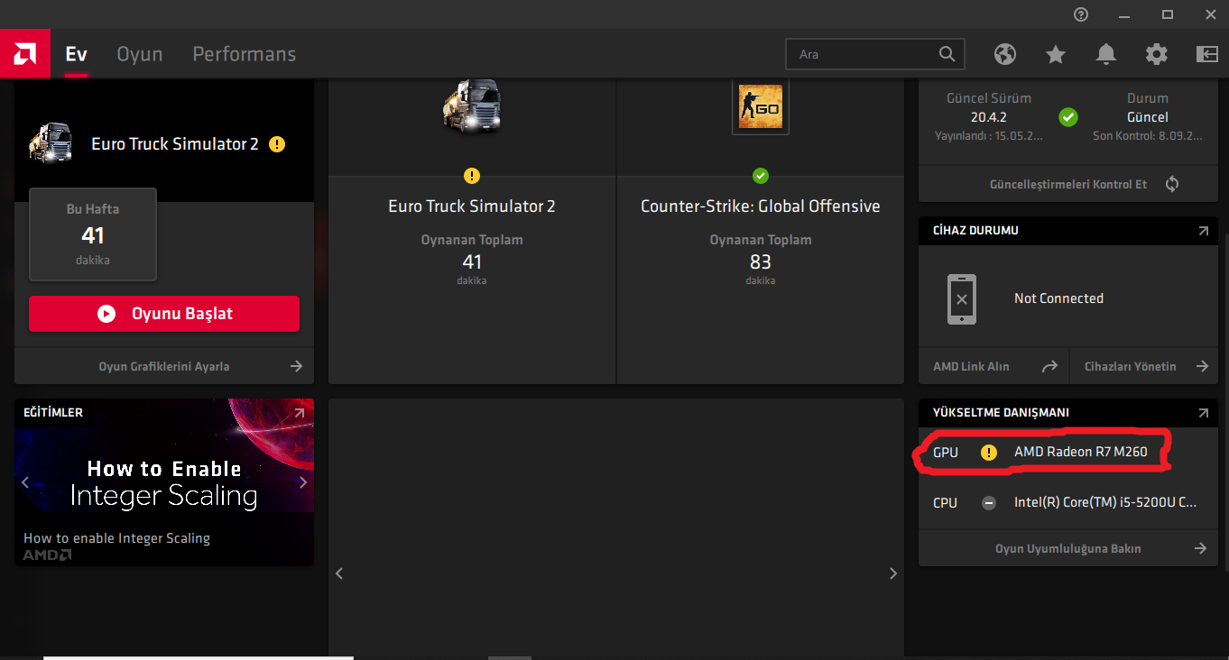Expand the Eğitimler panel arrow
This screenshot has height=660, width=1229.
[300, 413]
